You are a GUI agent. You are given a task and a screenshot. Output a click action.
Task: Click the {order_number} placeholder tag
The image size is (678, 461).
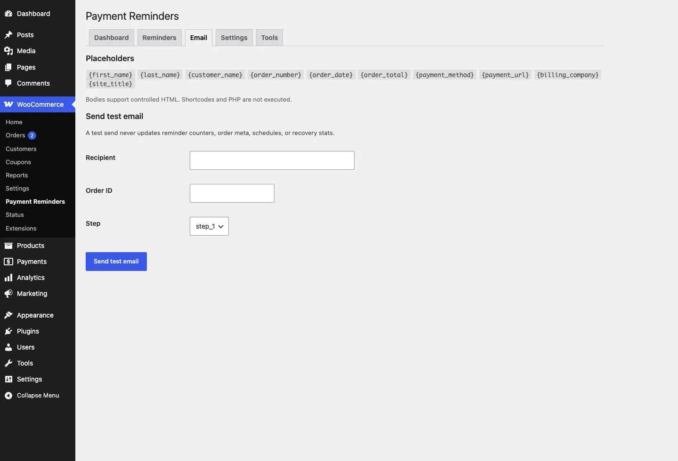[276, 75]
